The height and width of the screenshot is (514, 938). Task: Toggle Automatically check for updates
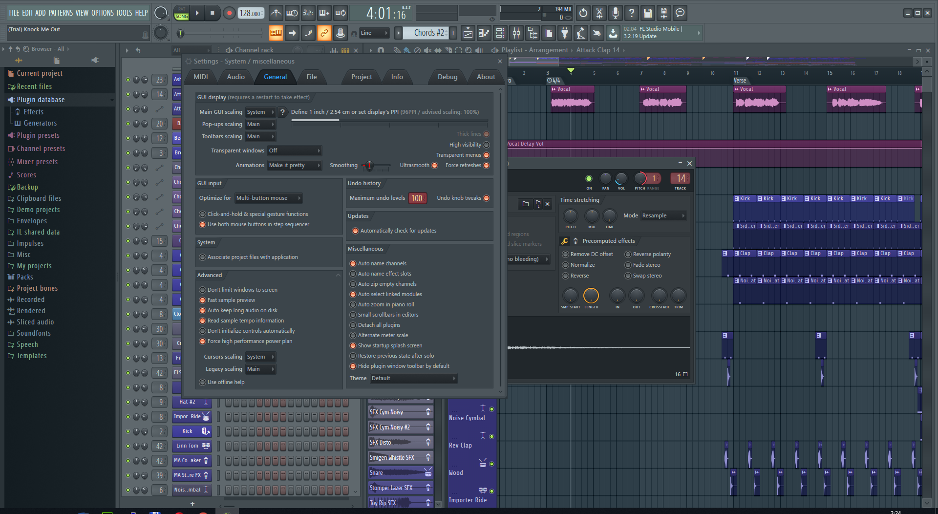coord(355,231)
